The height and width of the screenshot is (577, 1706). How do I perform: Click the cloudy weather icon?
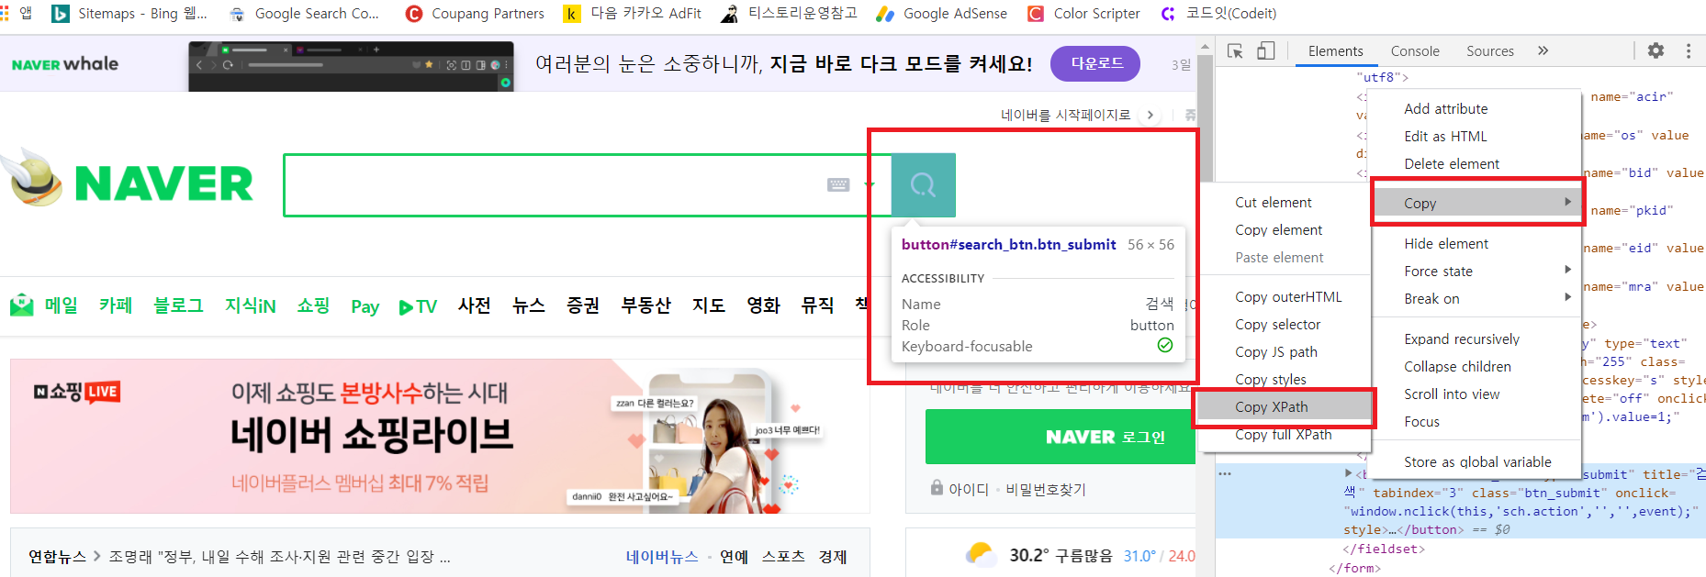[981, 555]
